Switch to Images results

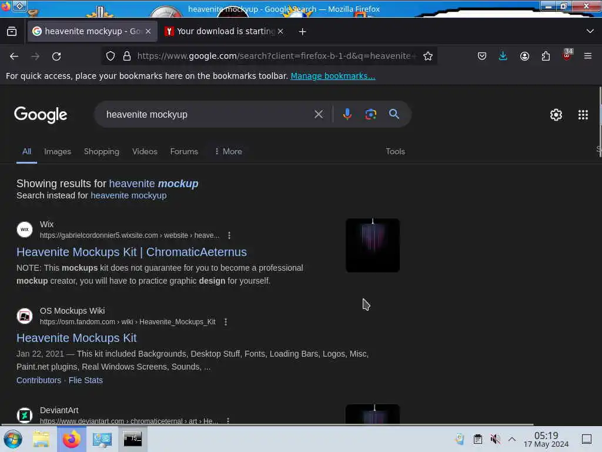tap(58, 151)
